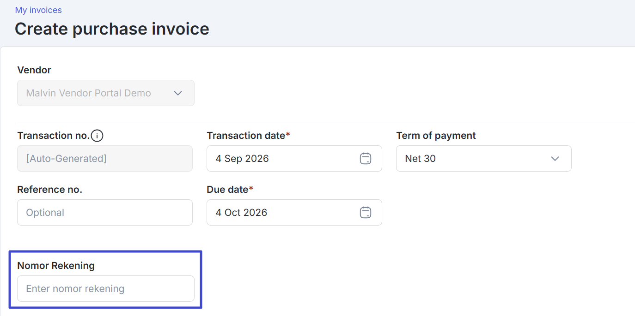Click the Vendor field label
Viewport: 635px width, 316px height.
coord(34,70)
